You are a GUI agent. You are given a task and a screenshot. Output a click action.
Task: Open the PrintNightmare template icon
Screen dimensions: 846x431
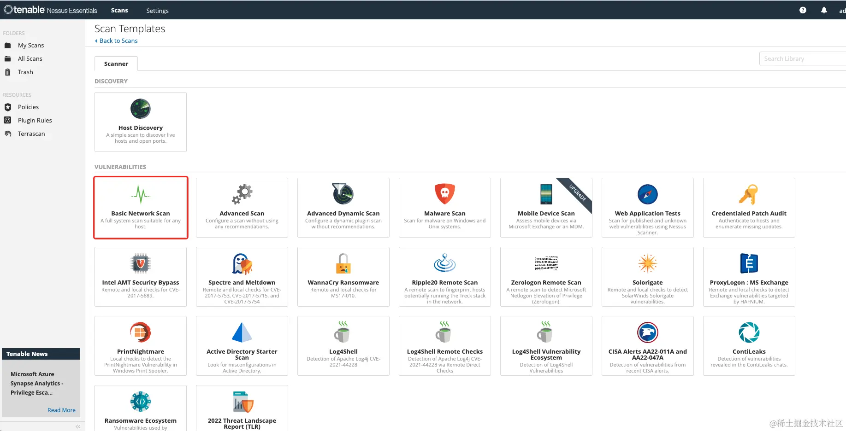pyautogui.click(x=141, y=332)
